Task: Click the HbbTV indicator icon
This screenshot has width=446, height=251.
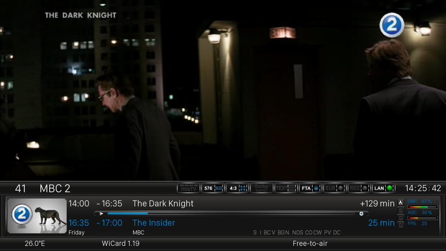Action: coord(188,188)
